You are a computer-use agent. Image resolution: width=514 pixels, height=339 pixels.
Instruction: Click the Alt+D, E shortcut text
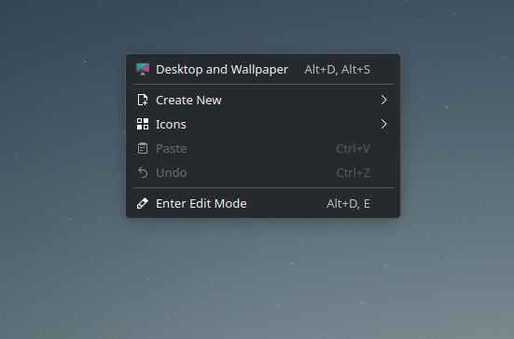(x=349, y=204)
